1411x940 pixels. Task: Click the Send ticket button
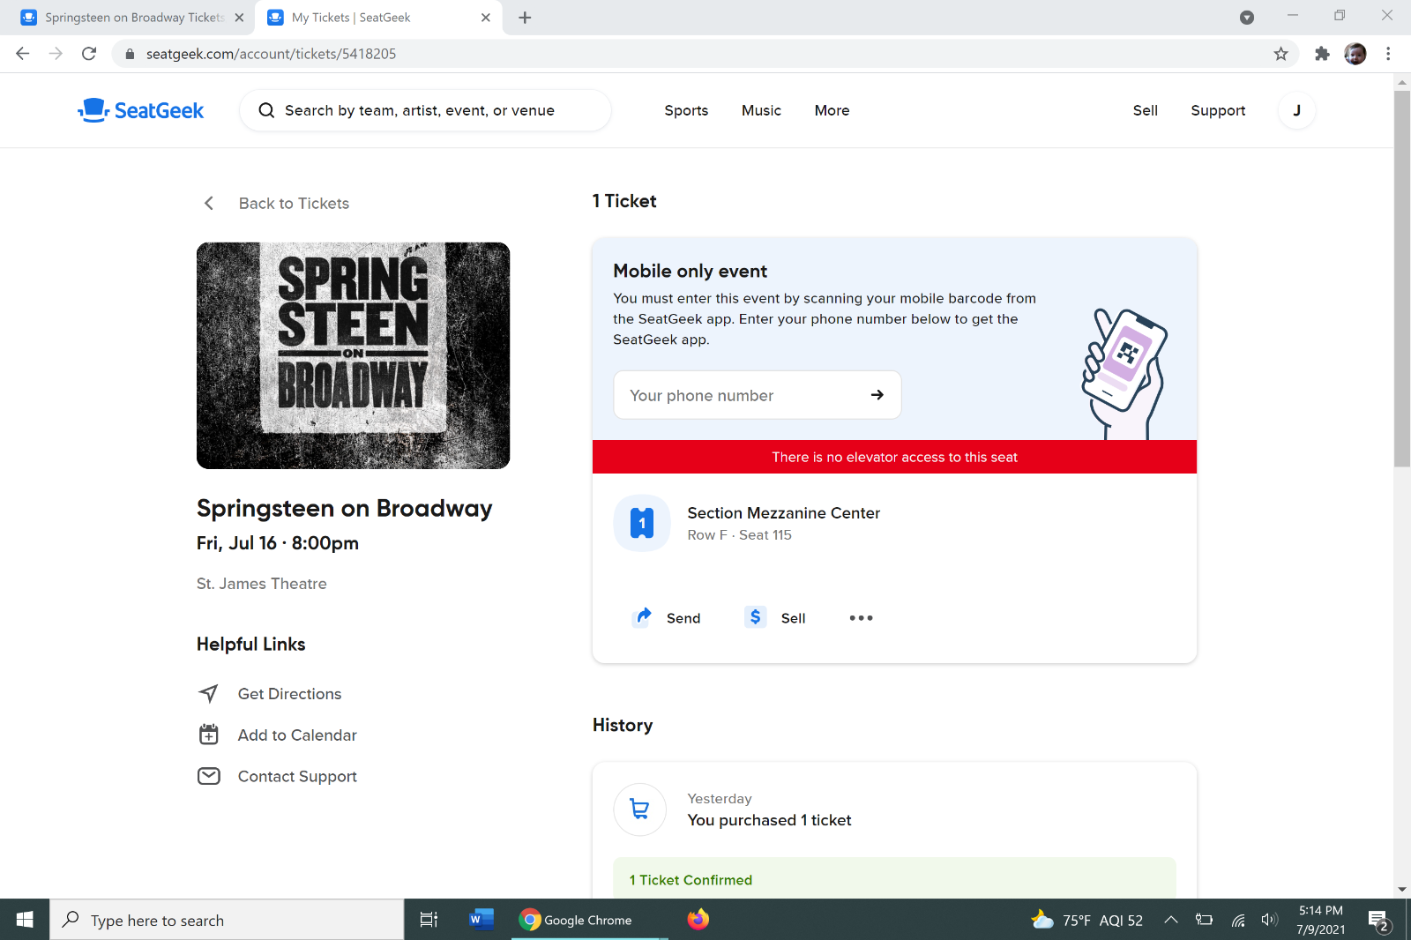tap(668, 617)
